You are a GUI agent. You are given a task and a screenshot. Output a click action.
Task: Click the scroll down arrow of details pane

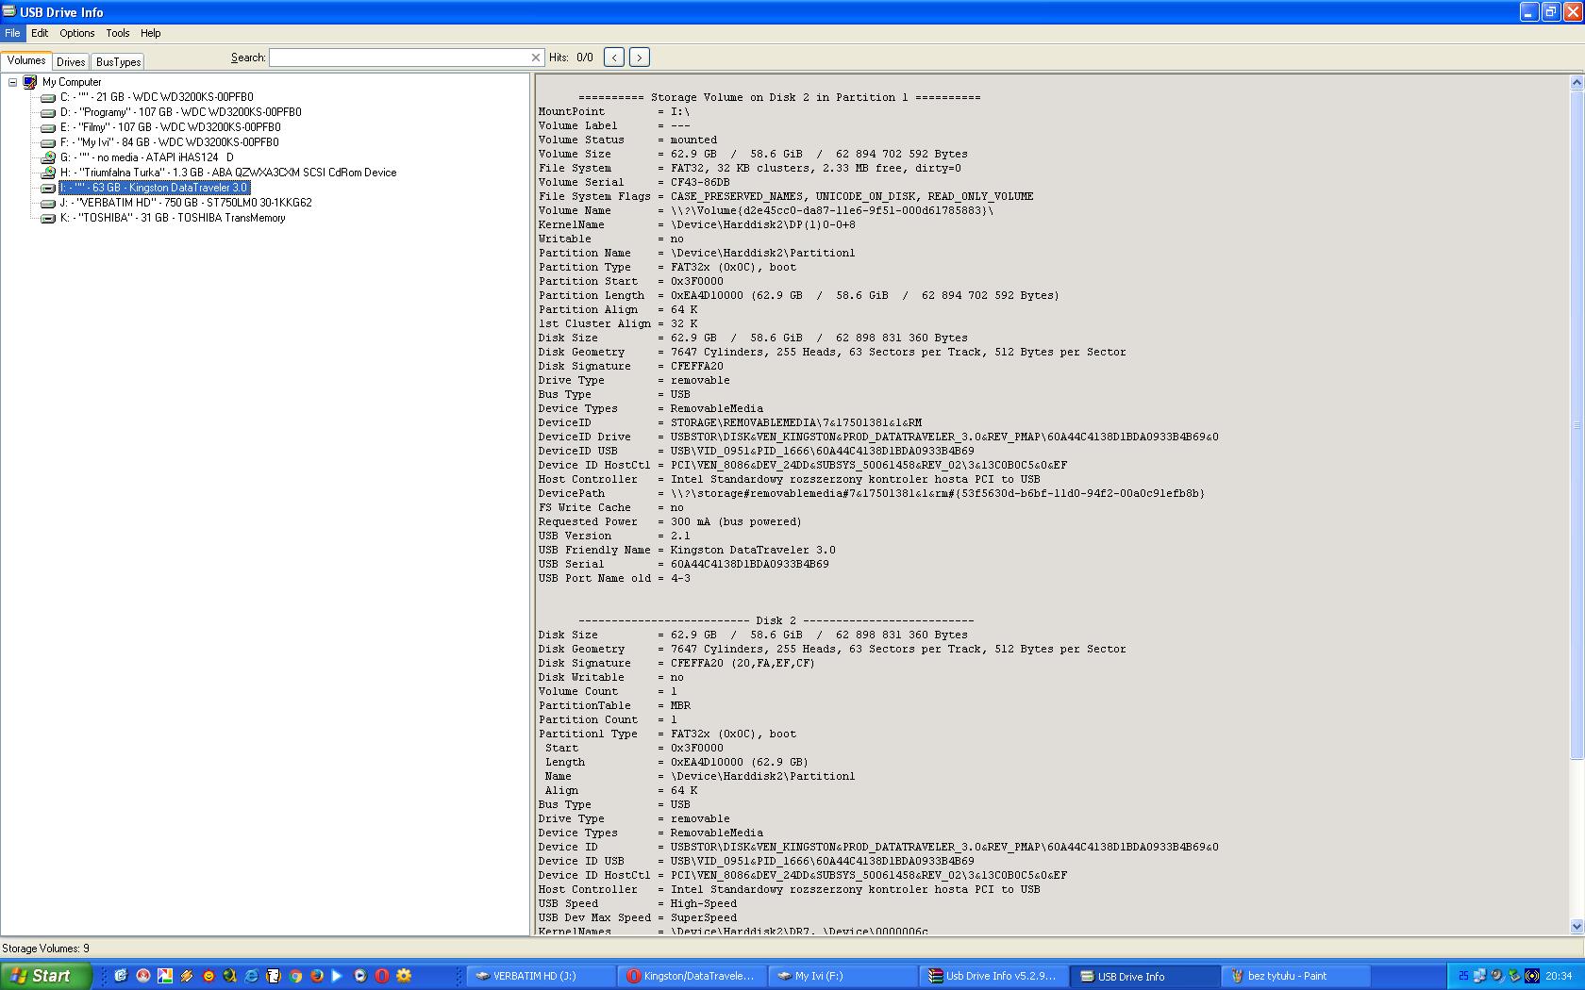1577,927
